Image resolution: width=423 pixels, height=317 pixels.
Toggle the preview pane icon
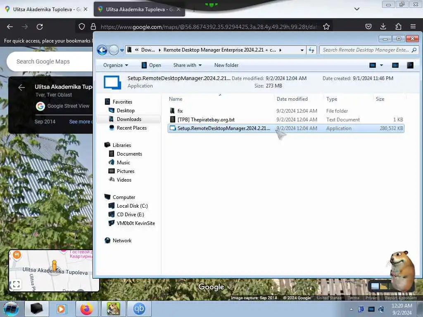(395, 65)
